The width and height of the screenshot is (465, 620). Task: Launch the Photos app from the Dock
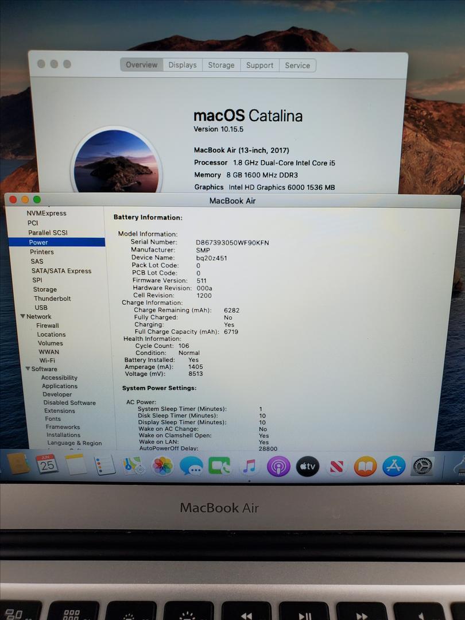point(162,466)
